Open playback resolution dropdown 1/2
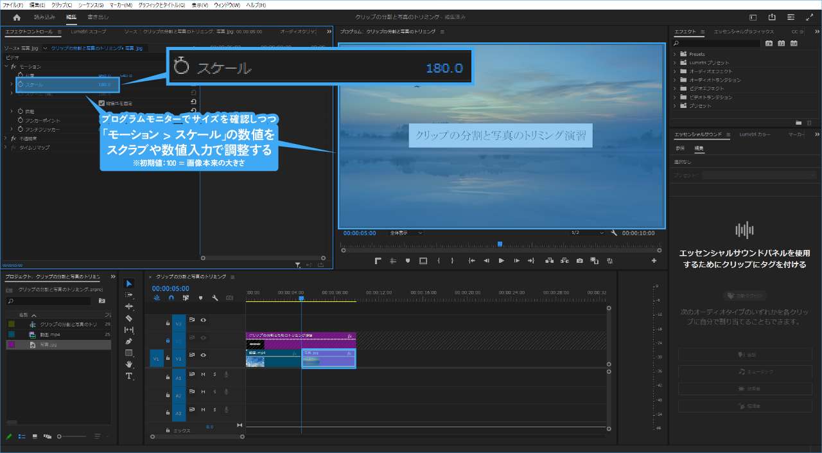Image resolution: width=822 pixels, height=453 pixels. click(x=587, y=233)
